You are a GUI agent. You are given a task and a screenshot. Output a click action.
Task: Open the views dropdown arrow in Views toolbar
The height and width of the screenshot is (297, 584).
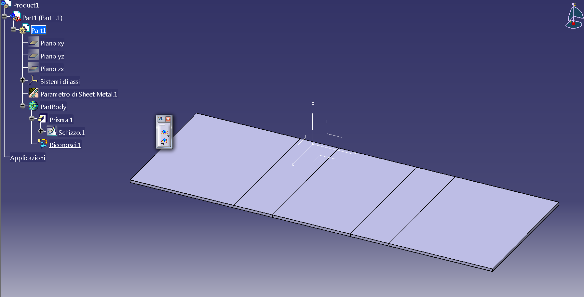[x=168, y=136]
